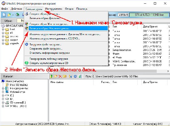Click the red X delete icon in catalog toolbar
Image resolution: width=170 pixels, height=126 pixels.
[60, 76]
